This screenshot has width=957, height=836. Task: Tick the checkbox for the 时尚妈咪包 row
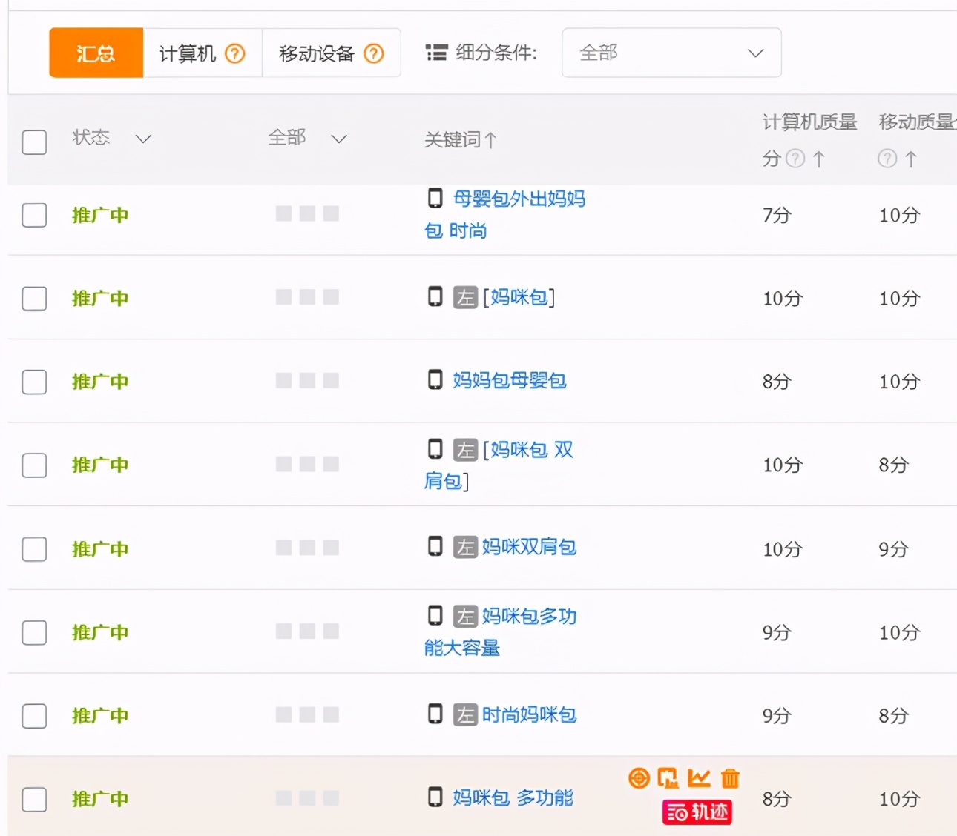[34, 716]
